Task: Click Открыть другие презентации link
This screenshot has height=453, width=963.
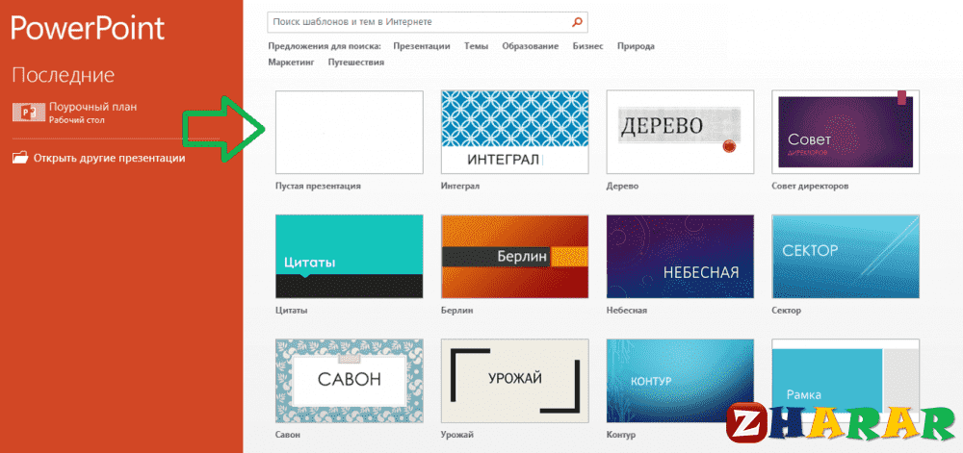Action: (x=109, y=158)
